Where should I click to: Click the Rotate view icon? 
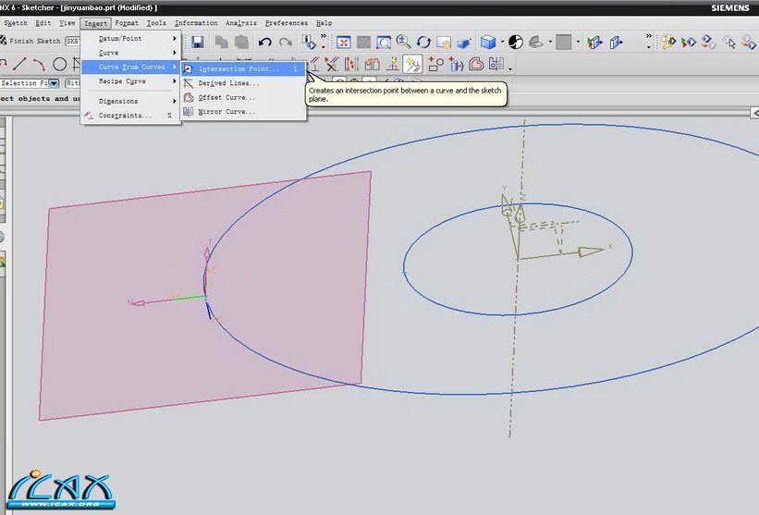424,43
